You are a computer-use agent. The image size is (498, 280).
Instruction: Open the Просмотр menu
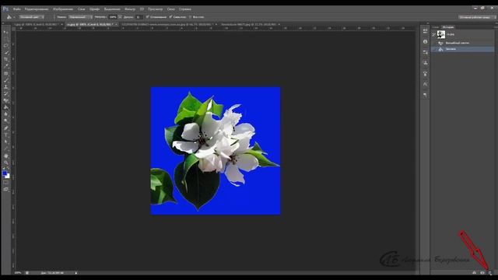tap(155, 9)
